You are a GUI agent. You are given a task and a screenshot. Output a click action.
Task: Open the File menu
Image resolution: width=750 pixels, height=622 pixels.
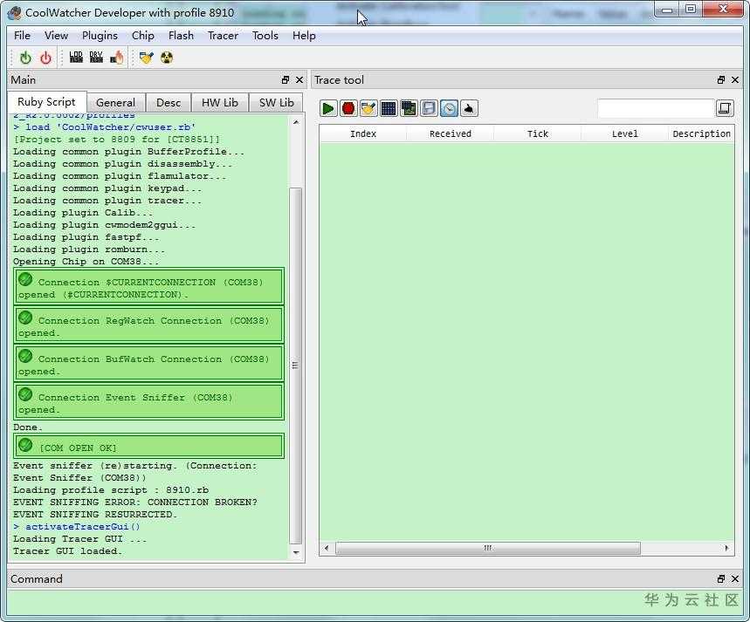tap(22, 36)
